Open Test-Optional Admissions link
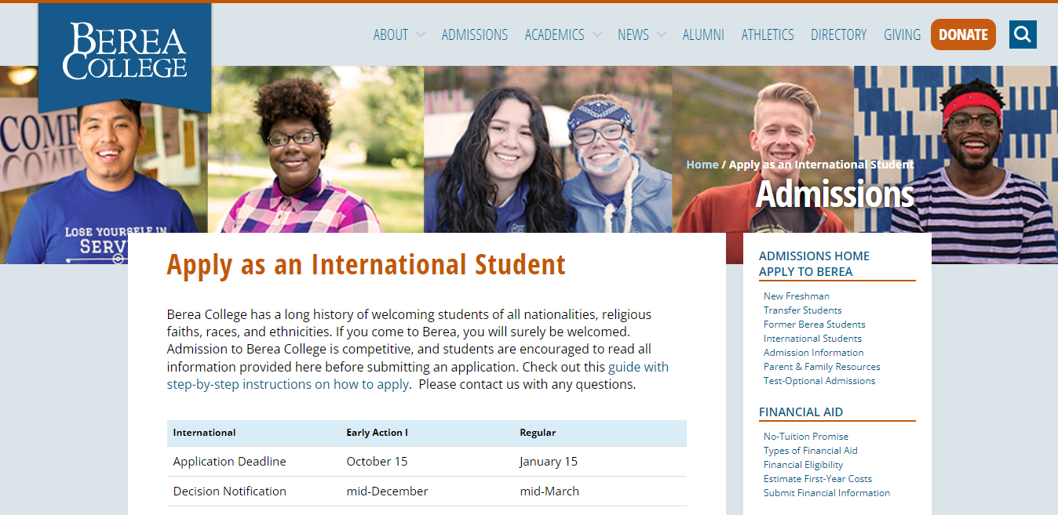Image resolution: width=1058 pixels, height=515 pixels. (819, 381)
